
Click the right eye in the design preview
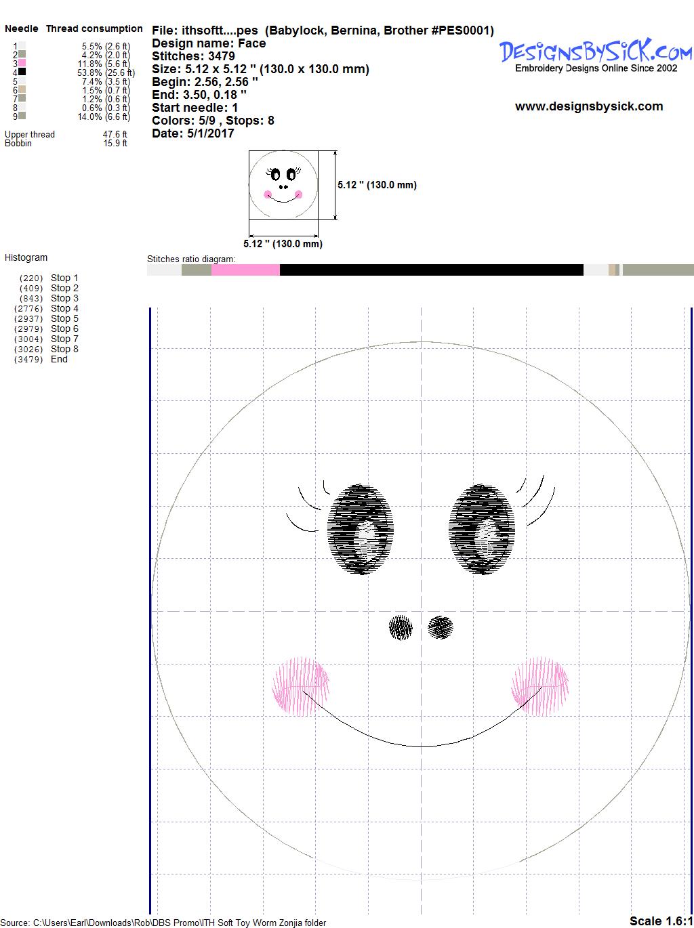click(482, 529)
